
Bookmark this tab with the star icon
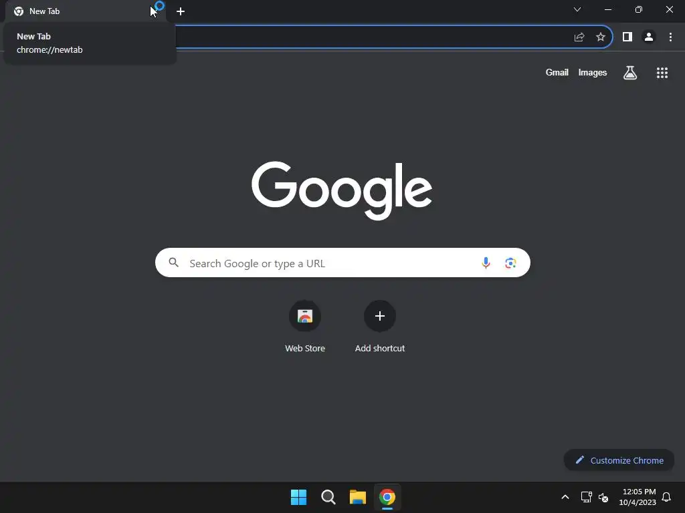(601, 37)
